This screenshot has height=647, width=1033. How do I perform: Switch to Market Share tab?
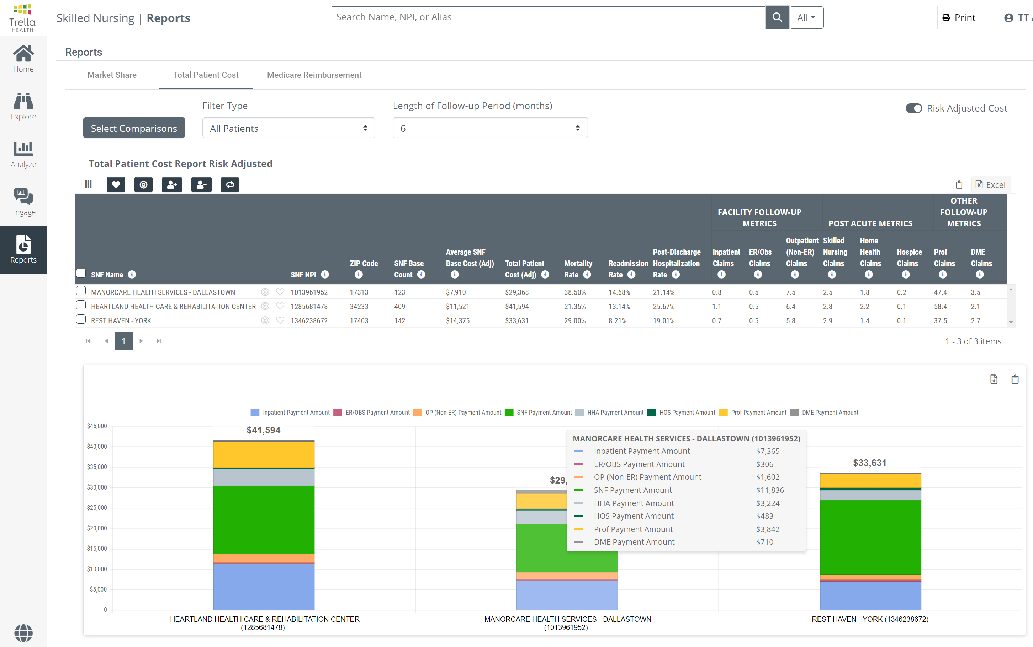coord(112,75)
